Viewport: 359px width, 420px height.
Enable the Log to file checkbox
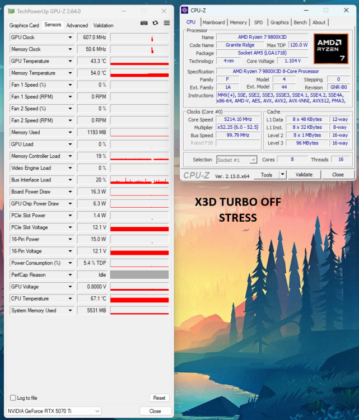[x=13, y=398]
